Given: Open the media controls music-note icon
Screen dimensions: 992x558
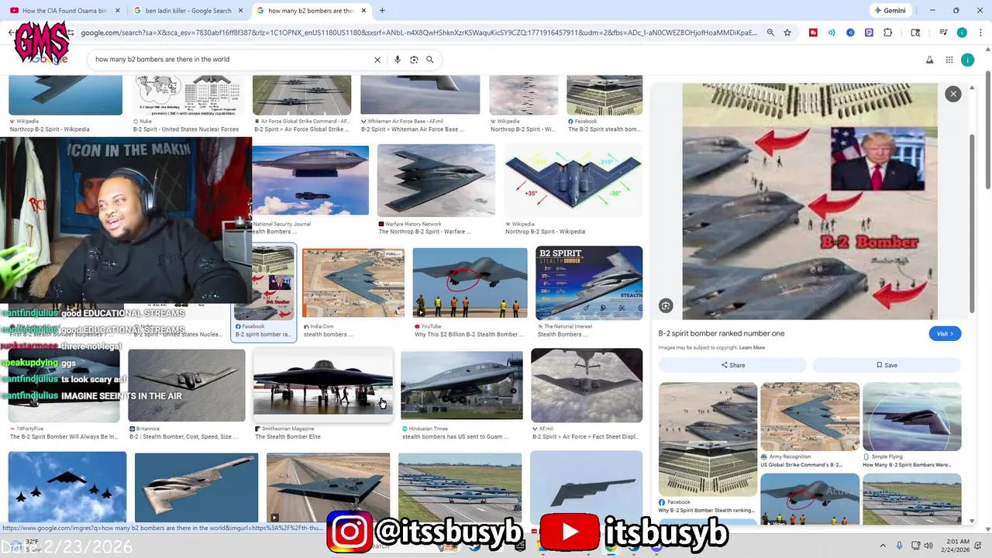Looking at the screenshot, I should coord(943,33).
